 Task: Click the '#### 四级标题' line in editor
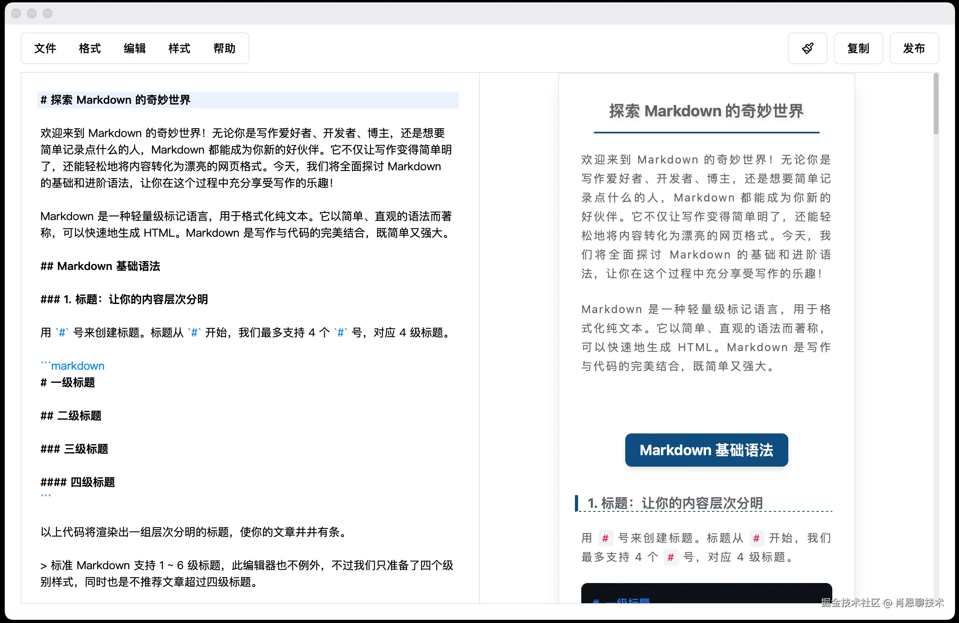77,482
